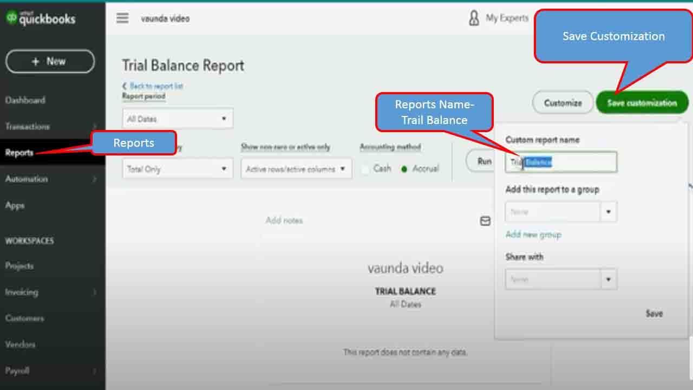The image size is (693, 390).
Task: Click the 'This report does not contain any data.' text
Action: click(405, 353)
